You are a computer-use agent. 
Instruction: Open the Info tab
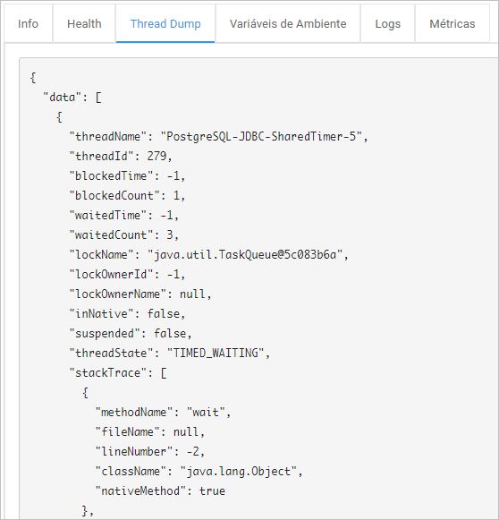[28, 24]
